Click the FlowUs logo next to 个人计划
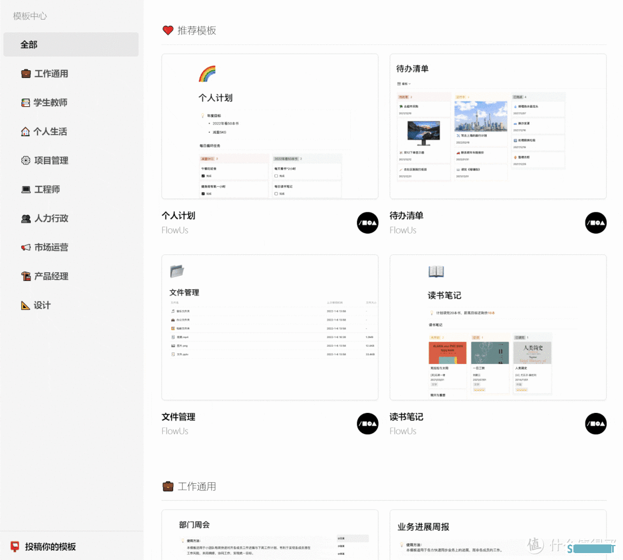This screenshot has height=560, width=623. point(367,223)
